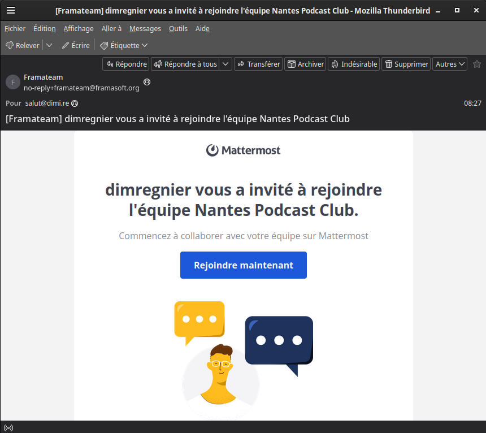Click the Framateam sender name
This screenshot has width=486, height=433.
click(43, 77)
